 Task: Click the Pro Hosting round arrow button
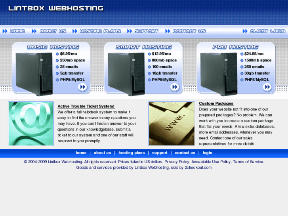(267, 87)
